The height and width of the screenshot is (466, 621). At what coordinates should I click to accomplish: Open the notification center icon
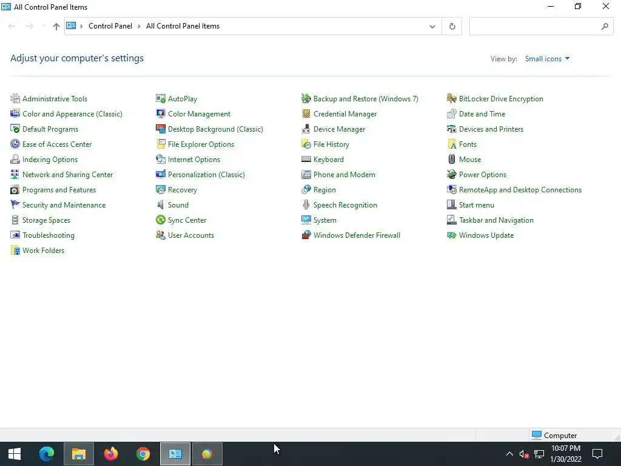click(x=597, y=454)
